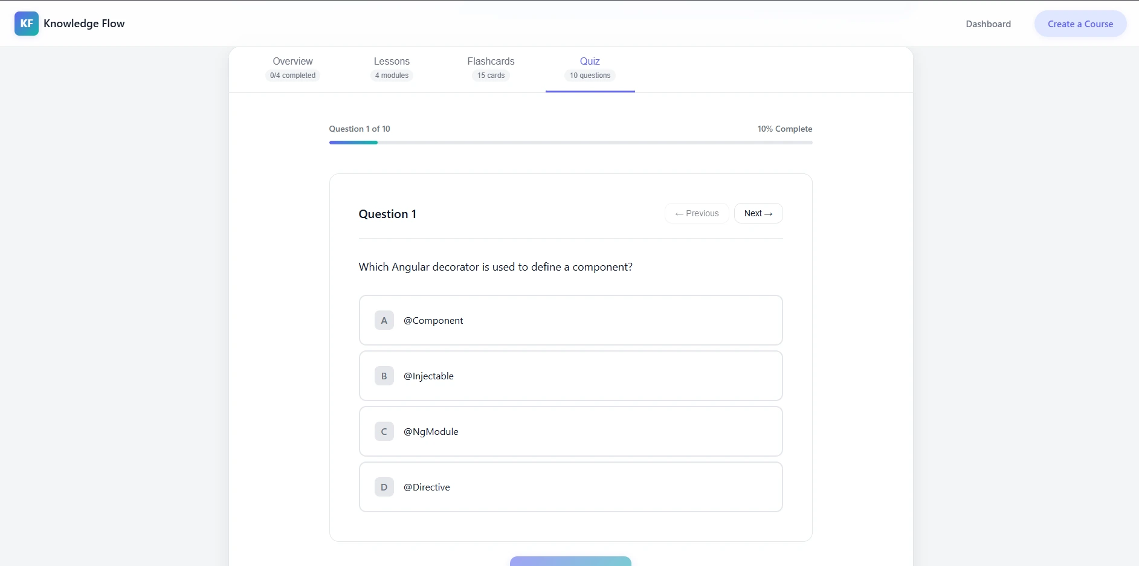Image resolution: width=1139 pixels, height=566 pixels.
Task: Select the Quiz tab
Action: [x=590, y=61]
